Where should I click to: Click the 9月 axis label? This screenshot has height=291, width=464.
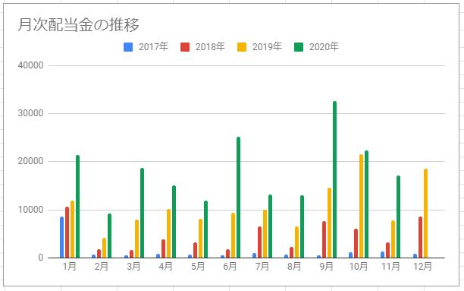click(x=326, y=267)
